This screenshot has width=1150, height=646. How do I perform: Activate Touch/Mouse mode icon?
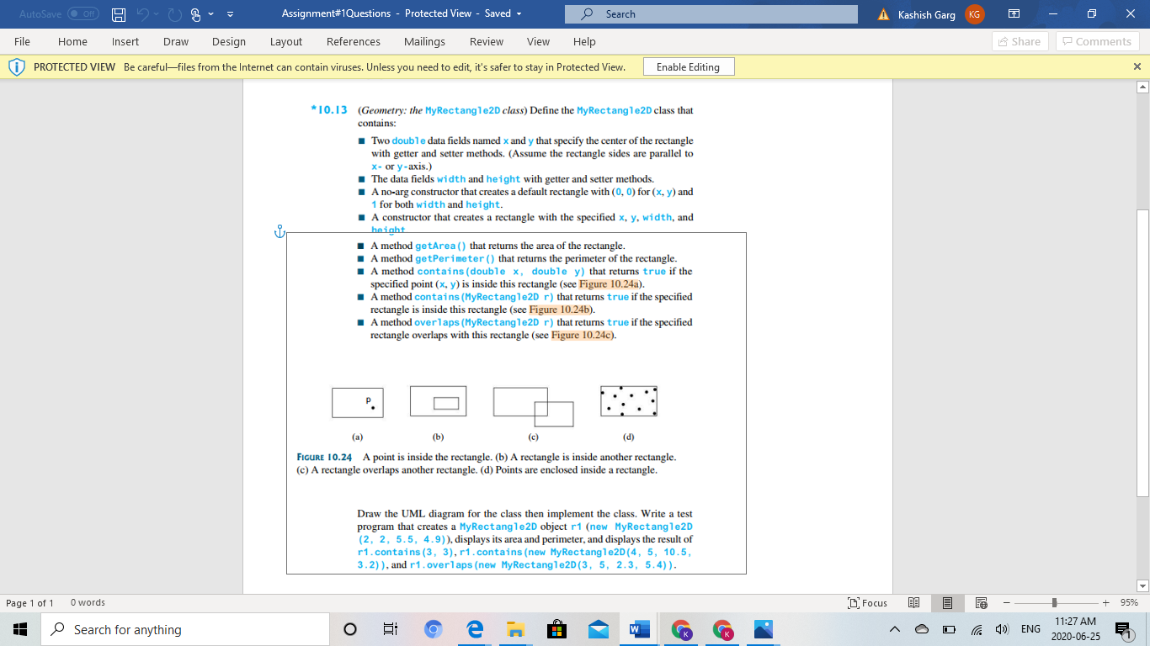click(194, 14)
